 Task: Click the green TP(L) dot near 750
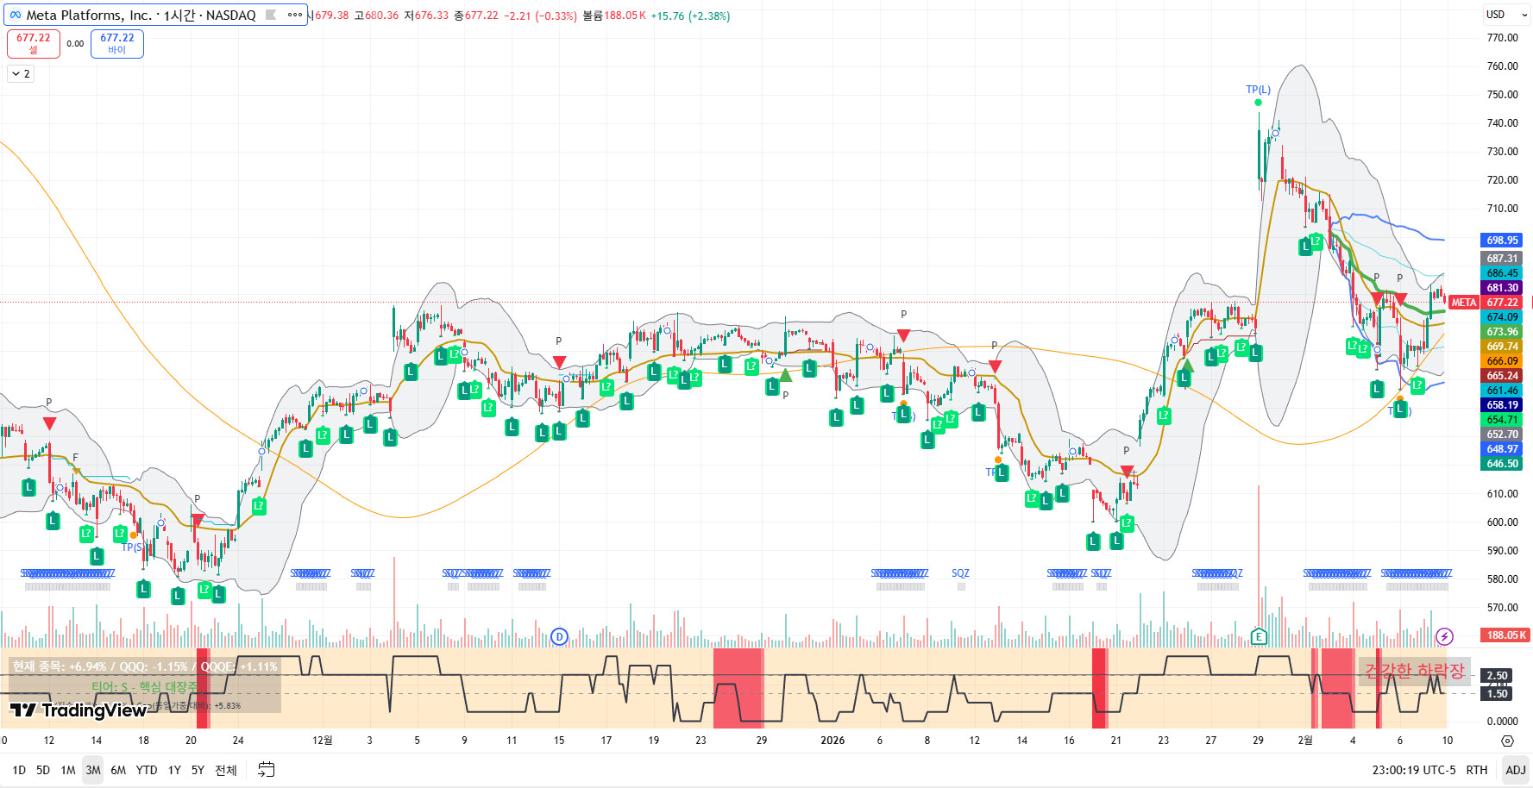tap(1258, 103)
